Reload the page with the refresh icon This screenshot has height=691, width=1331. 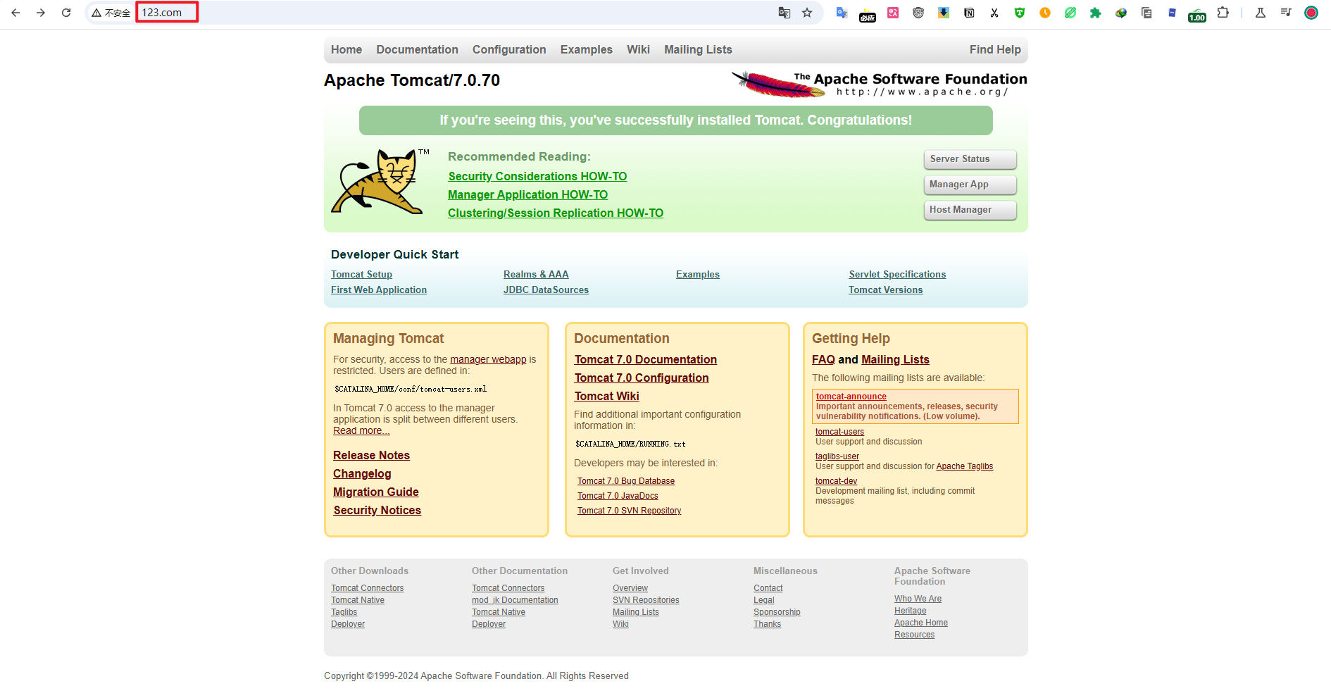66,13
